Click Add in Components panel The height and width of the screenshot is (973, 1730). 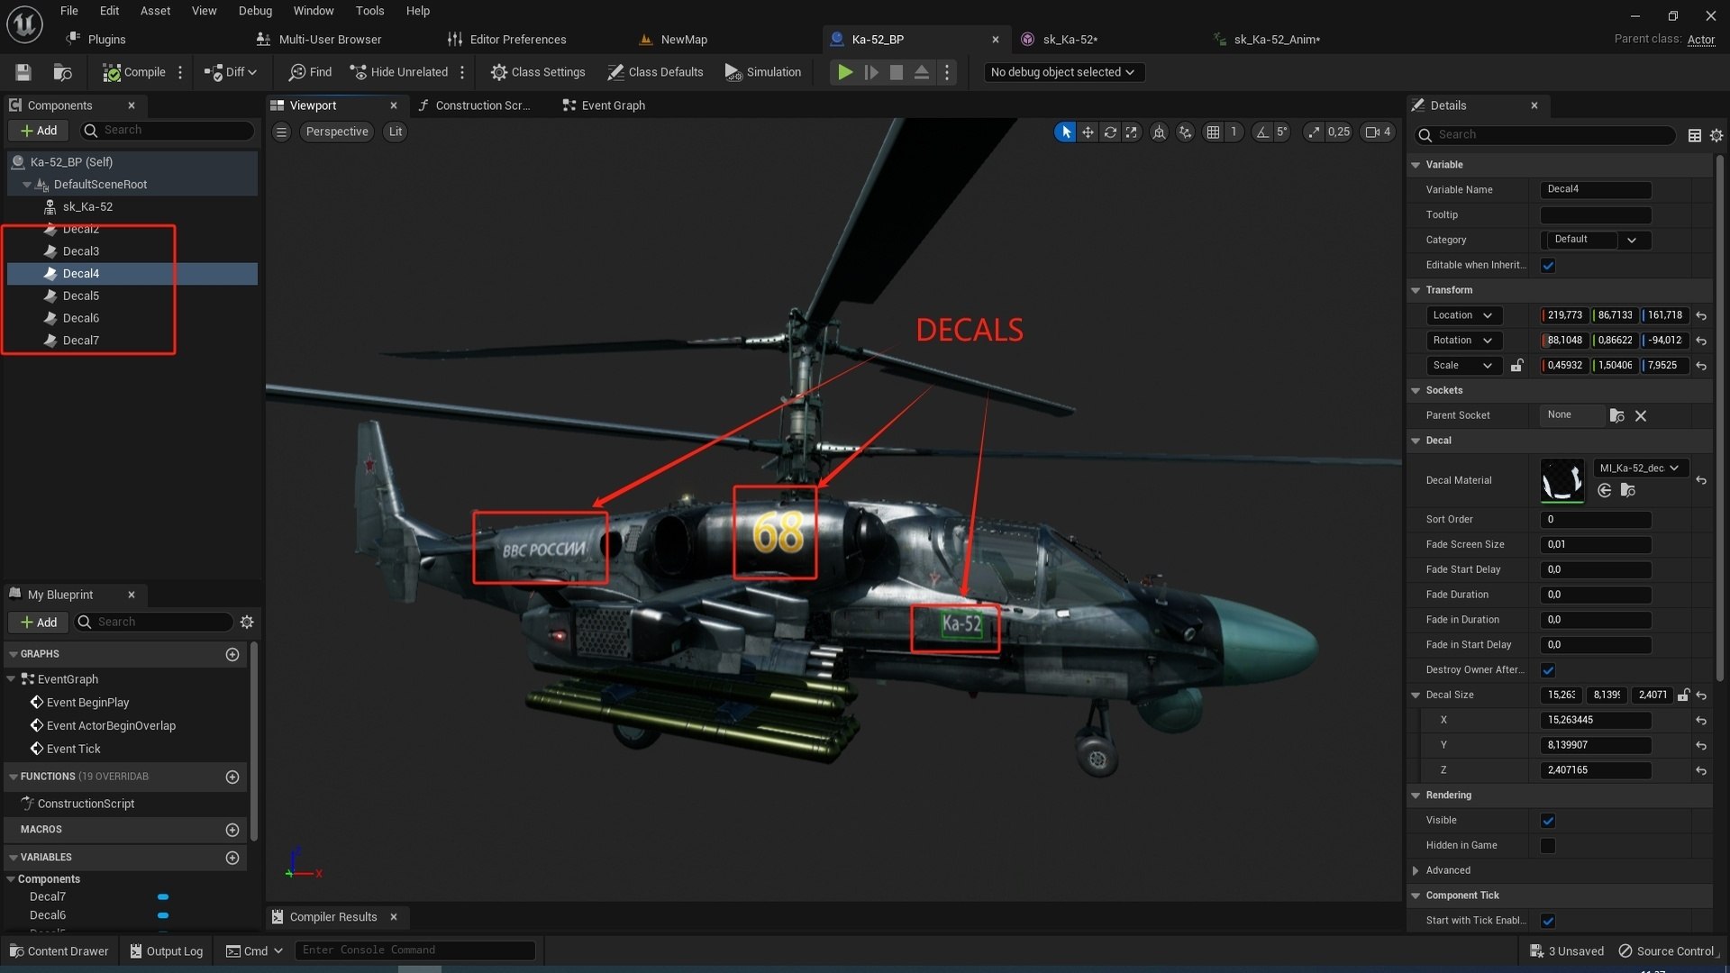(x=38, y=131)
